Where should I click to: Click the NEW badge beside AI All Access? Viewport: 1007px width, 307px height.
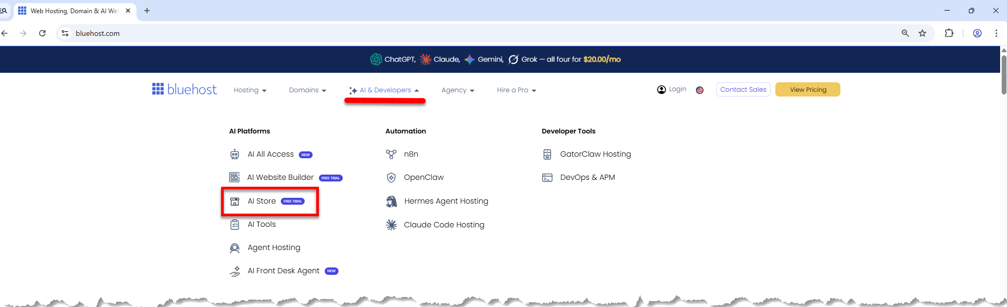point(306,155)
